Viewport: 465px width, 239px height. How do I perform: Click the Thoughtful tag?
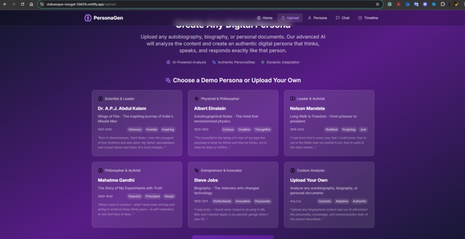point(262,130)
